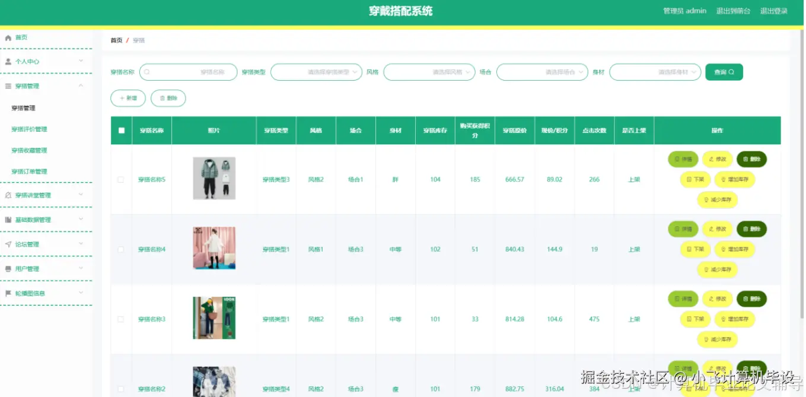Click 减少库存 for row 穿搭名称3
This screenshot has height=397, width=806.
(x=717, y=340)
